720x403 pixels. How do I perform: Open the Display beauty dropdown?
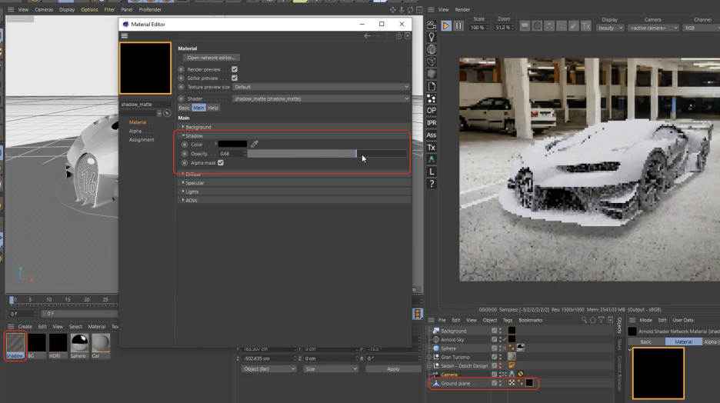click(x=609, y=28)
